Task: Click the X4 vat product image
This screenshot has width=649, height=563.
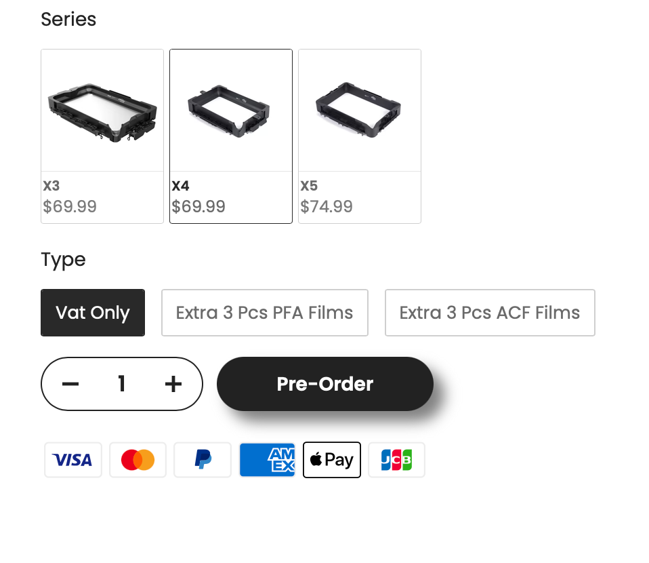Action: [x=231, y=111]
